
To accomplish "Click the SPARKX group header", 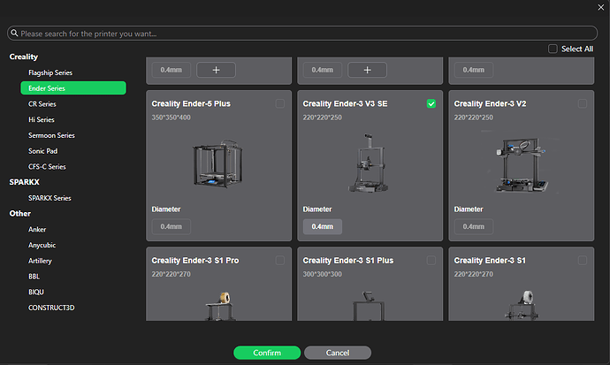I will (x=24, y=182).
